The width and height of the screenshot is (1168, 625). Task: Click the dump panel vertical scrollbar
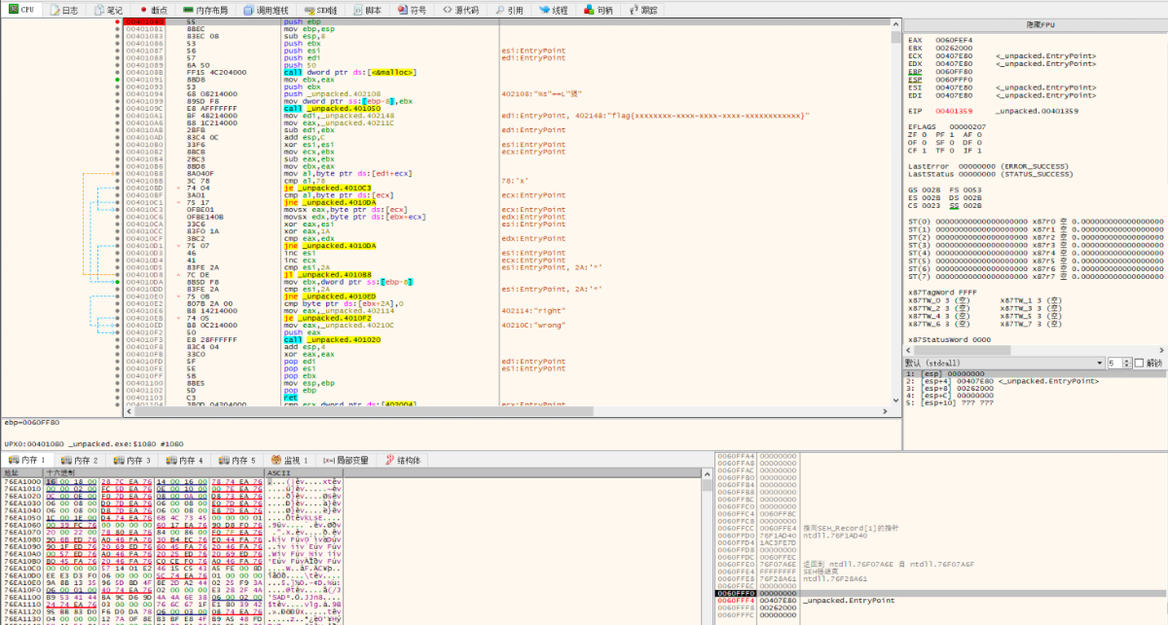(x=707, y=546)
